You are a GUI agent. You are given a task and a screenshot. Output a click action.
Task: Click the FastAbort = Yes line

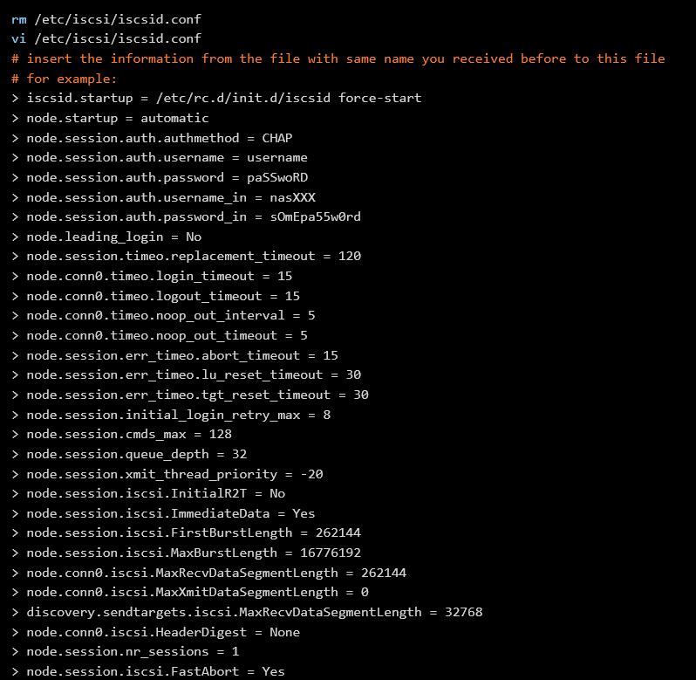coord(147,671)
